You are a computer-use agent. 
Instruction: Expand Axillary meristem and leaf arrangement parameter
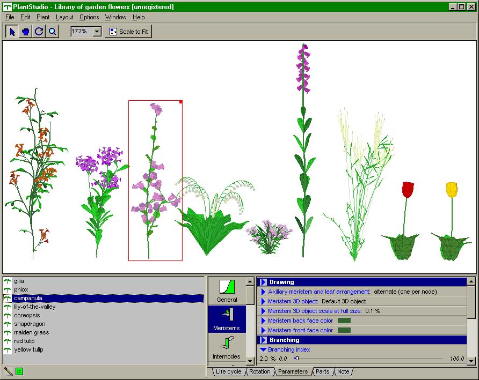click(263, 292)
